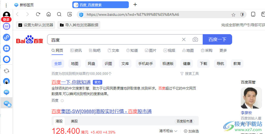Expand the 港币柜台 dropdown
This screenshot has width=265, height=134.
click(x=168, y=131)
